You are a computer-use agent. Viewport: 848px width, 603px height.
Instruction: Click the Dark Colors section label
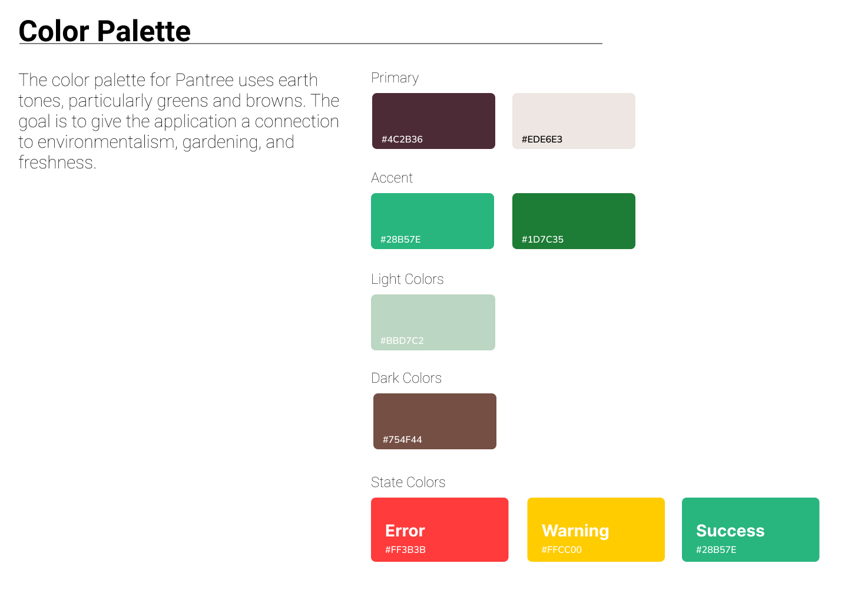click(x=406, y=378)
